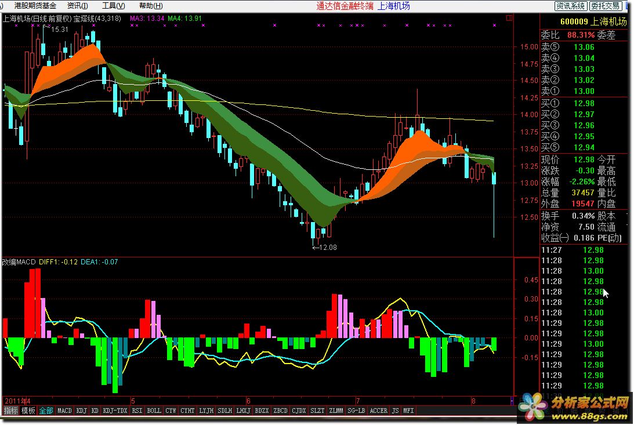Image resolution: width=634 pixels, height=425 pixels.
Task: Click the 委比 88.31% value
Action: [581, 35]
